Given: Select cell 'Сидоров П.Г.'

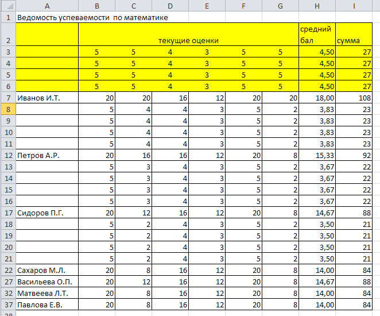Looking at the screenshot, I should coord(47,213).
